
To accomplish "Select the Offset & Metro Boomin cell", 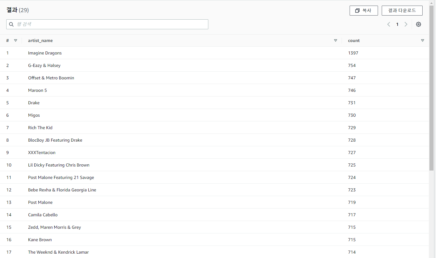I will click(x=51, y=78).
